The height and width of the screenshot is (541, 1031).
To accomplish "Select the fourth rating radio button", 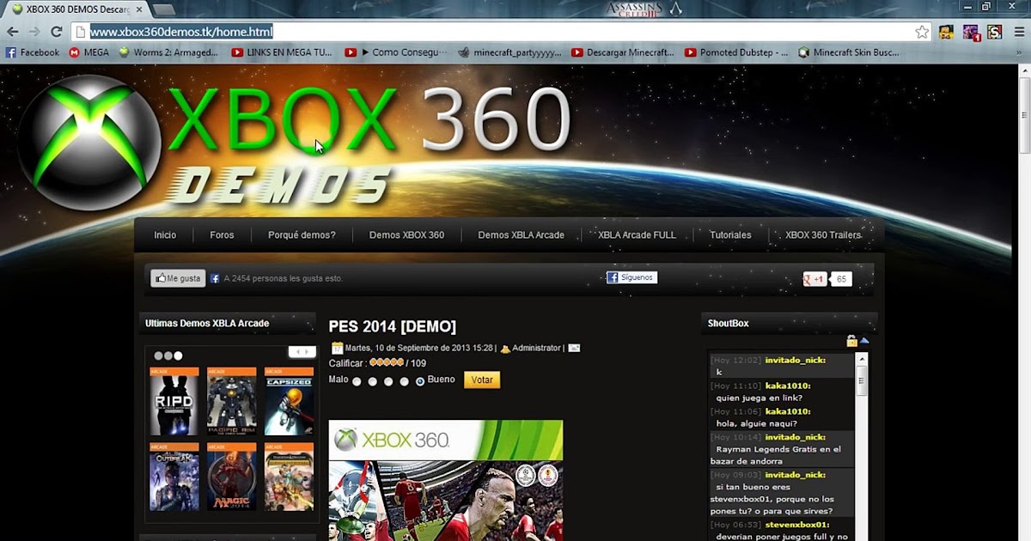I will [x=404, y=381].
